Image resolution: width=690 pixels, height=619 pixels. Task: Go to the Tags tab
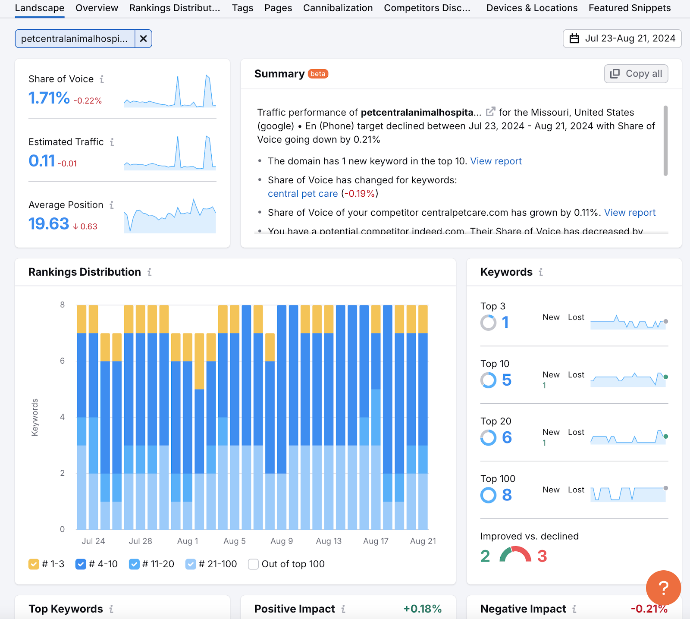(x=242, y=8)
